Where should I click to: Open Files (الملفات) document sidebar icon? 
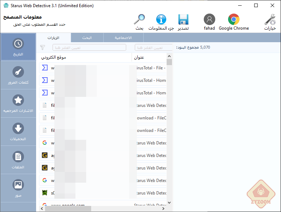coord(18,157)
